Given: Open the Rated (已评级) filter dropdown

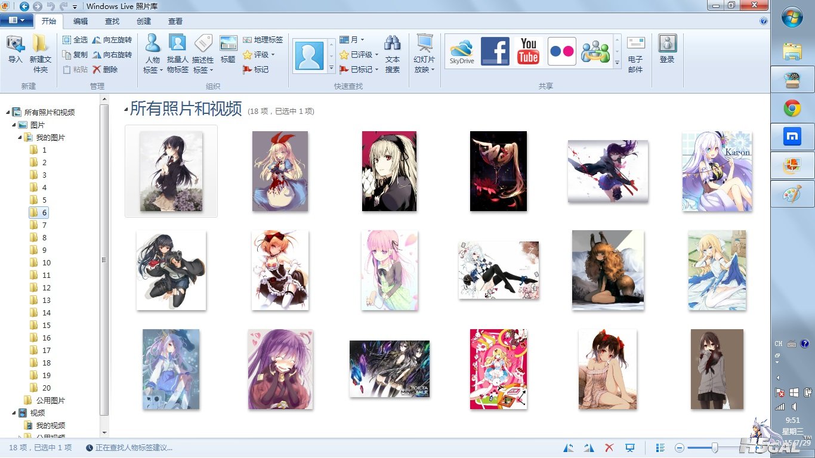Looking at the screenshot, I should 359,55.
